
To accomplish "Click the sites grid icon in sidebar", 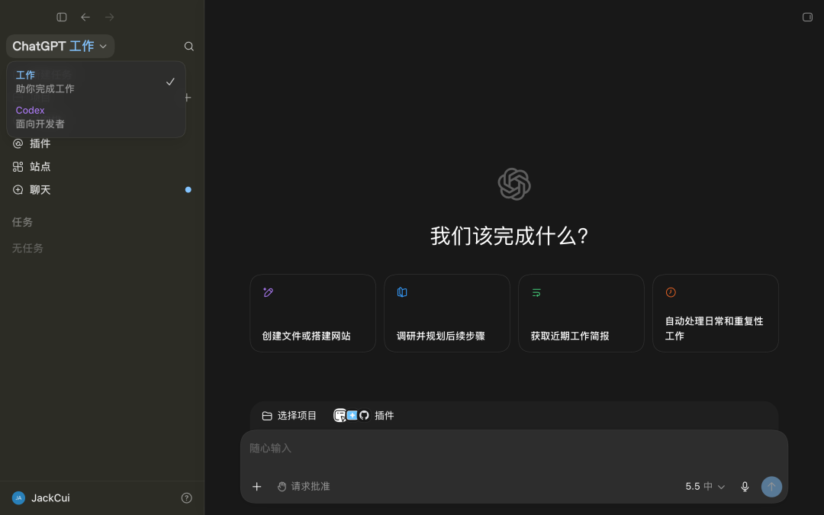I will pos(18,166).
